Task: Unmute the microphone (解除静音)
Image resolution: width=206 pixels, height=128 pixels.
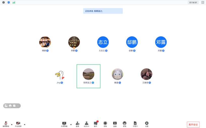Action: (x=6, y=123)
